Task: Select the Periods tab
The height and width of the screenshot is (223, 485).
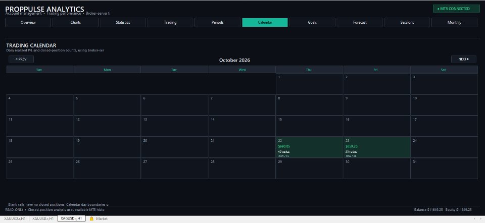Action: coord(217,23)
